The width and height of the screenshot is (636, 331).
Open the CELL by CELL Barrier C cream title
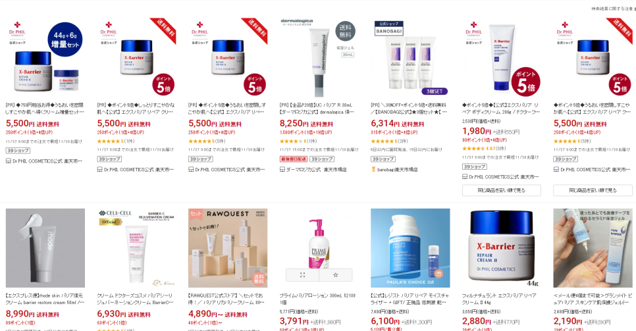pos(135,299)
